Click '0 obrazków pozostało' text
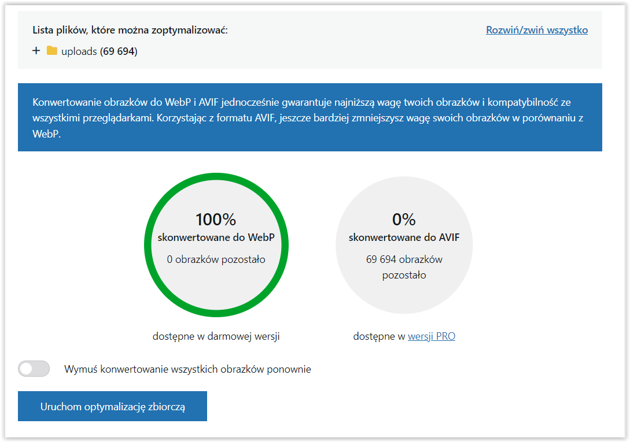This screenshot has width=630, height=442. [x=216, y=260]
